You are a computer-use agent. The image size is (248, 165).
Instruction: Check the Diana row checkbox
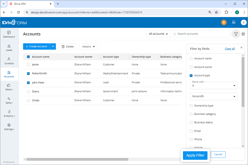coord(28,91)
